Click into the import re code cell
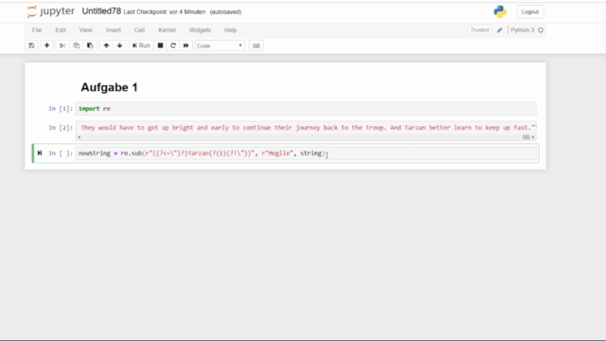The image size is (606, 341). click(x=306, y=109)
